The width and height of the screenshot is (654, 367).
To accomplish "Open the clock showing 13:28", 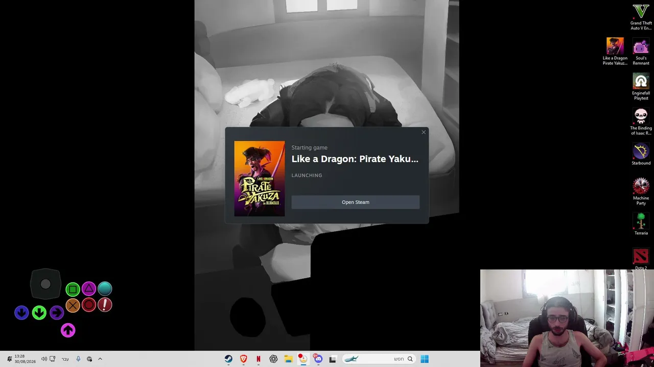I will [x=25, y=359].
